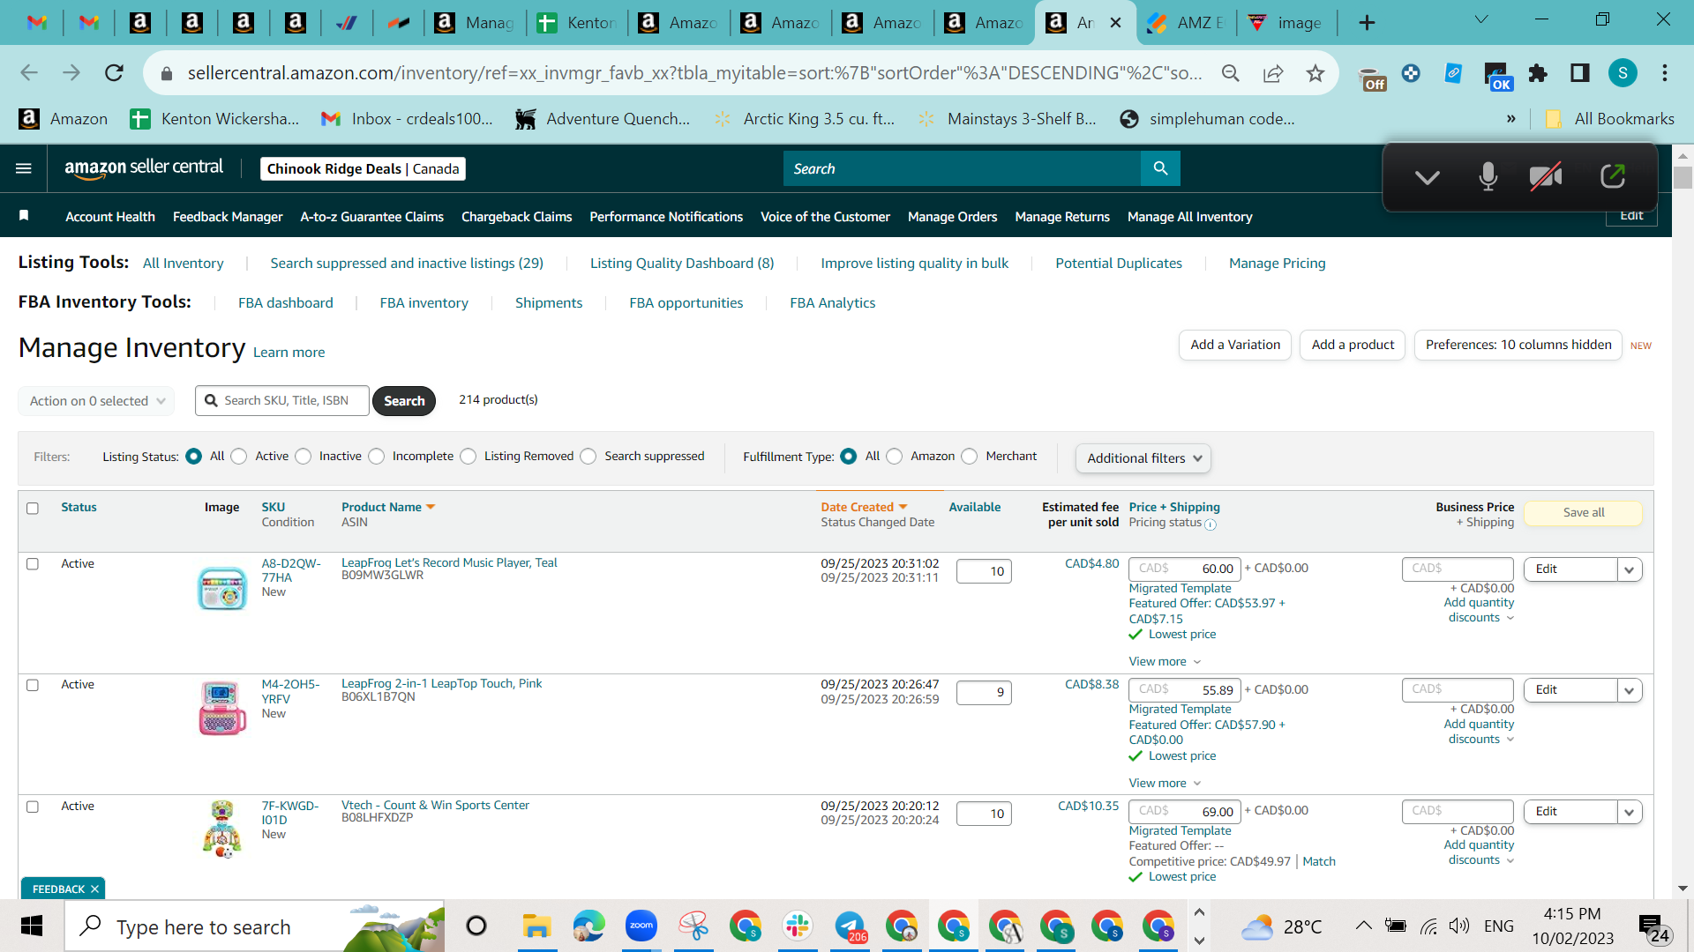
Task: Select the Incomplete listing status radio
Action: point(377,457)
